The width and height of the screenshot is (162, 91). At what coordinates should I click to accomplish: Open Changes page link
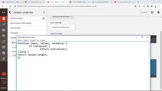(x=14, y=33)
